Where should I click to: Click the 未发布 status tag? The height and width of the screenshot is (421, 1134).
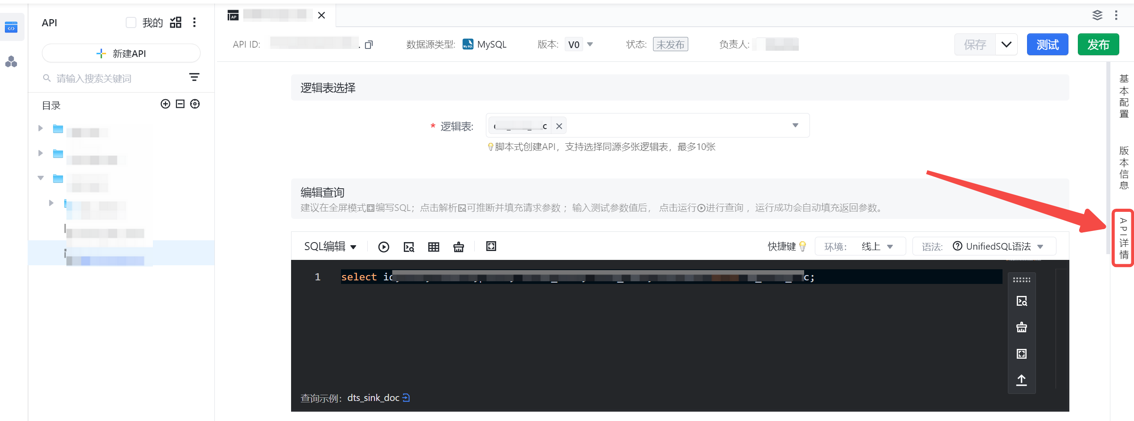[670, 45]
